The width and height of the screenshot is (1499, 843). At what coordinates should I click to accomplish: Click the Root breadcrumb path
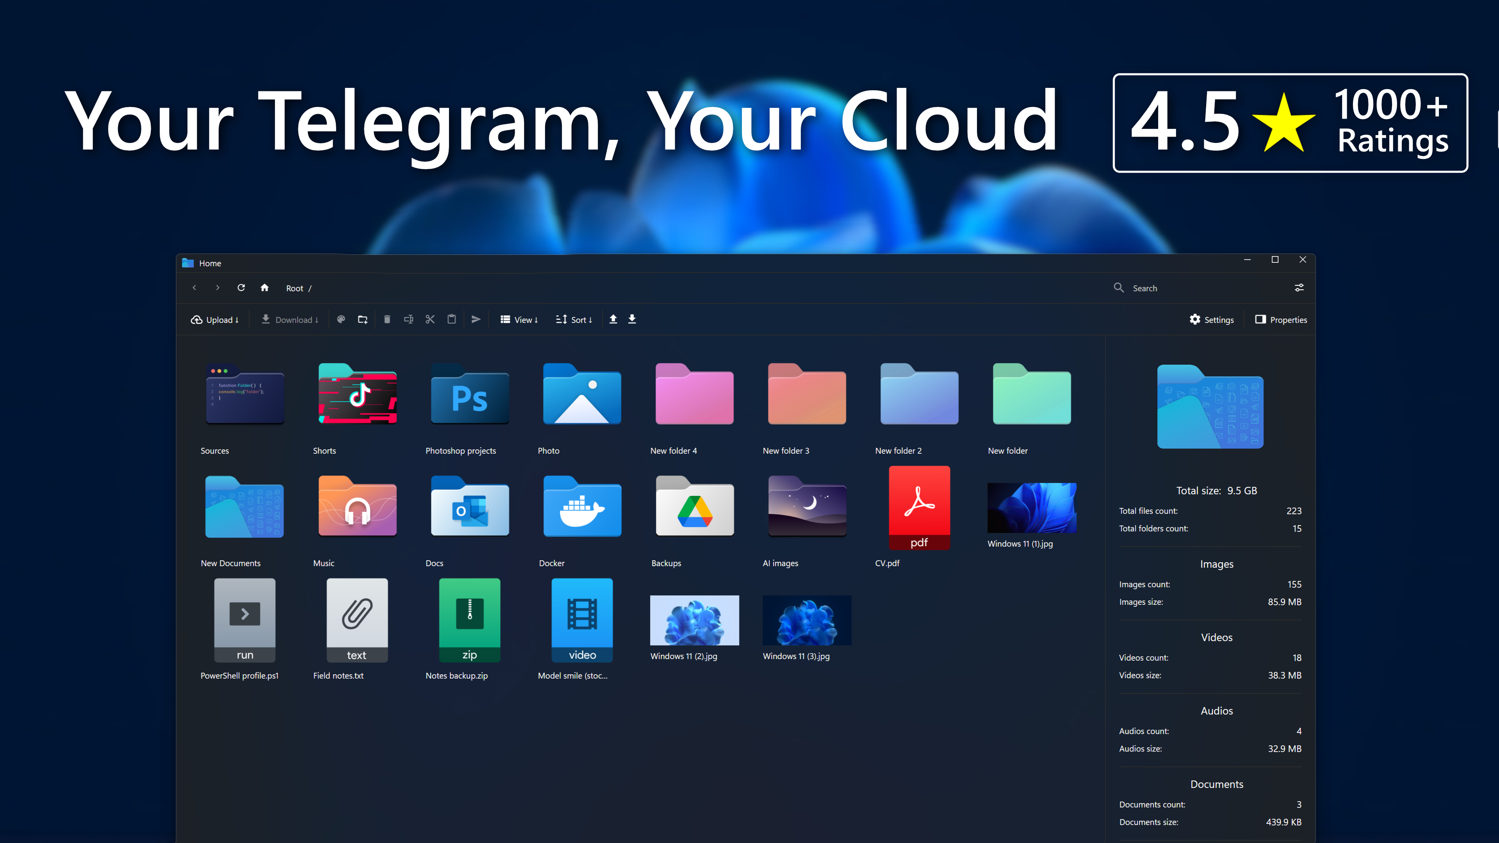point(294,288)
